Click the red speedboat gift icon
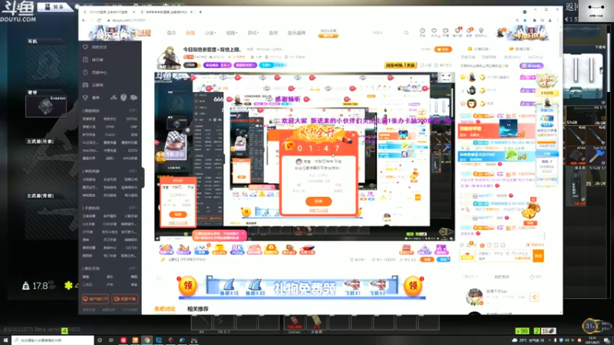Image resolution: width=614 pixels, height=345 pixels. [x=307, y=250]
